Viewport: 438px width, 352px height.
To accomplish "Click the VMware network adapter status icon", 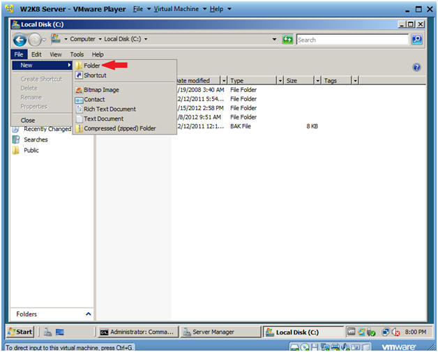I will coord(325,347).
